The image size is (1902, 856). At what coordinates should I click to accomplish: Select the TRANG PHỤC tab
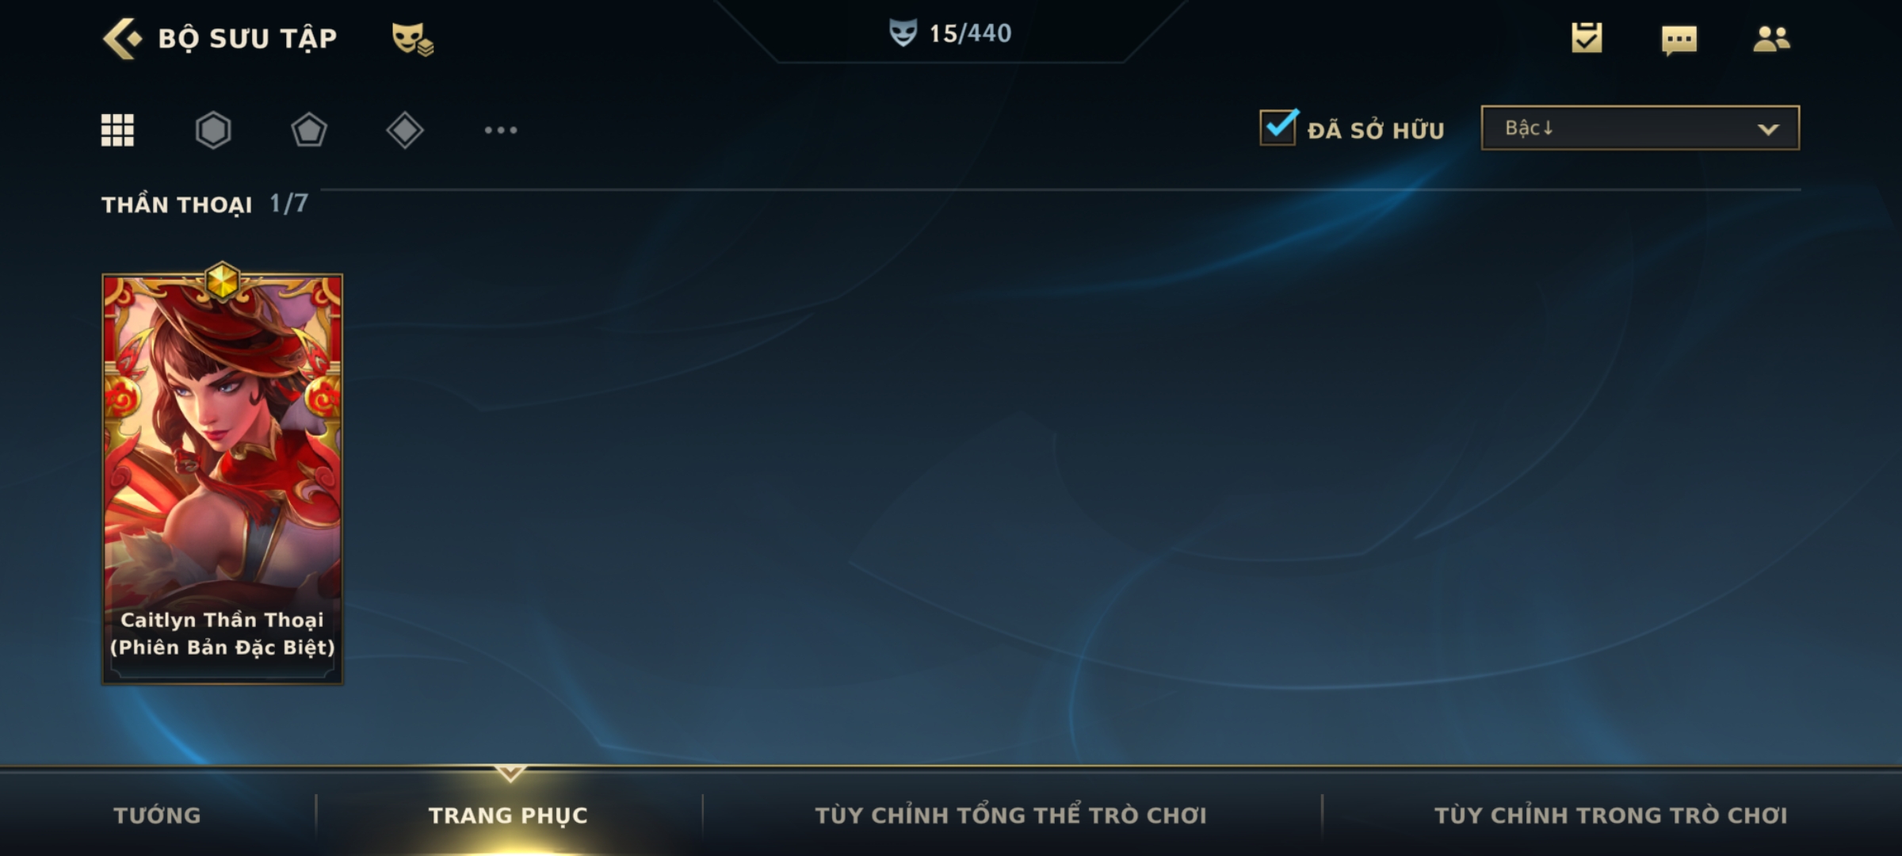(x=508, y=816)
